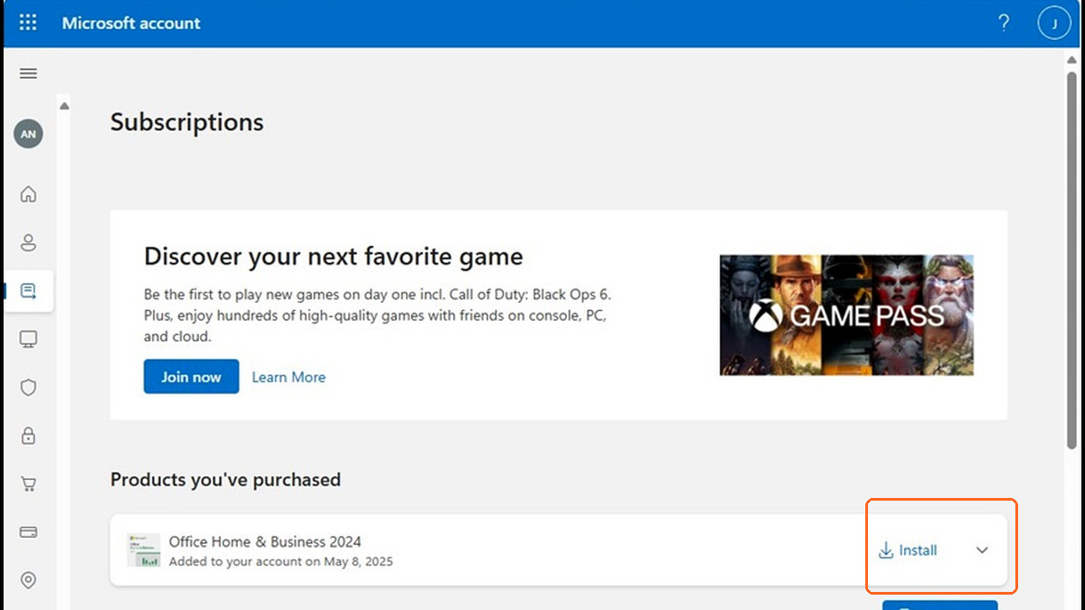Toggle the hamburger navigation menu

pyautogui.click(x=28, y=73)
